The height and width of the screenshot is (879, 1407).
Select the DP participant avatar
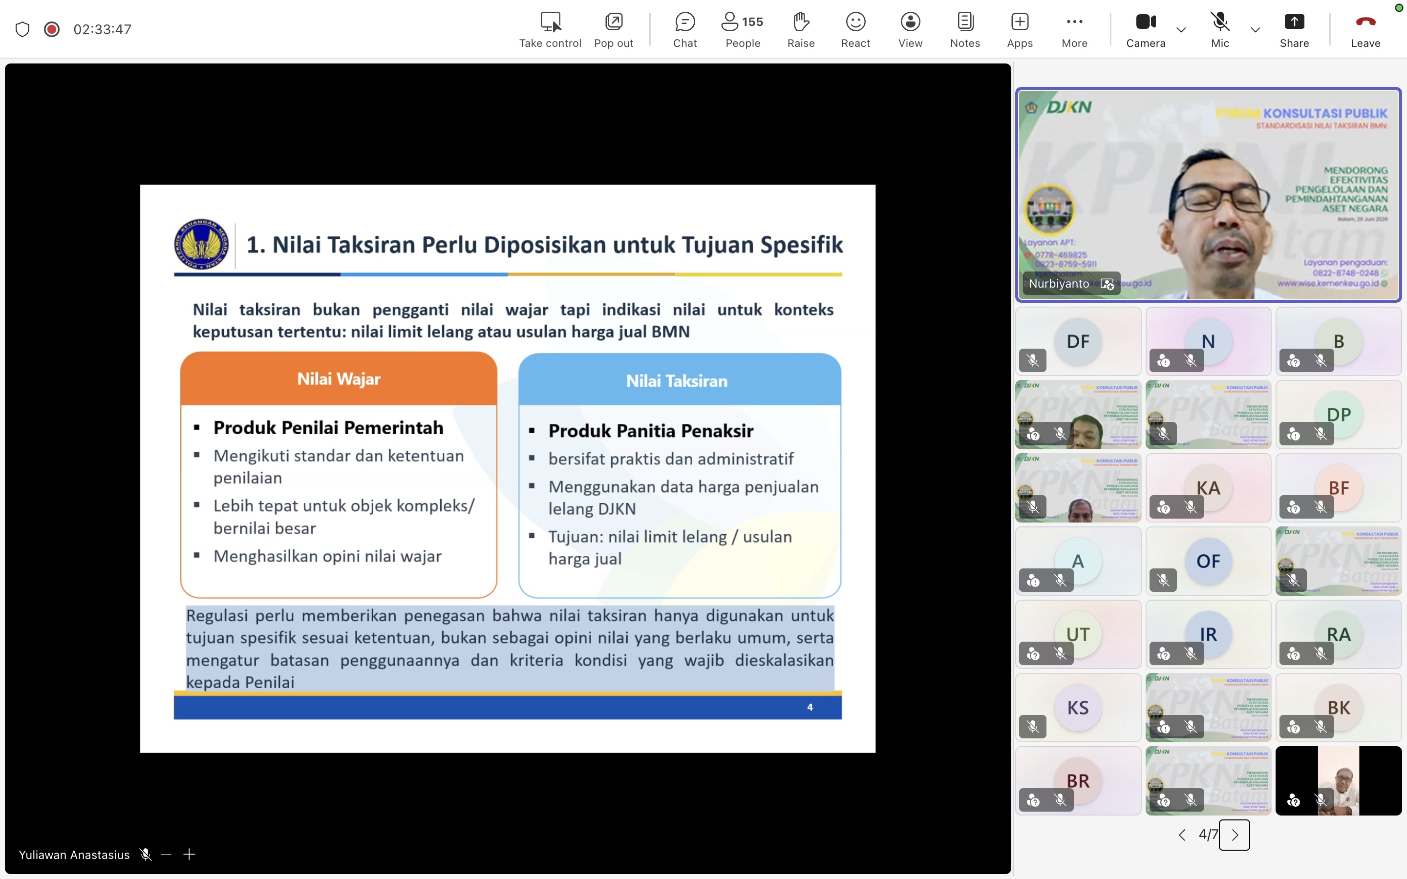pyautogui.click(x=1339, y=415)
